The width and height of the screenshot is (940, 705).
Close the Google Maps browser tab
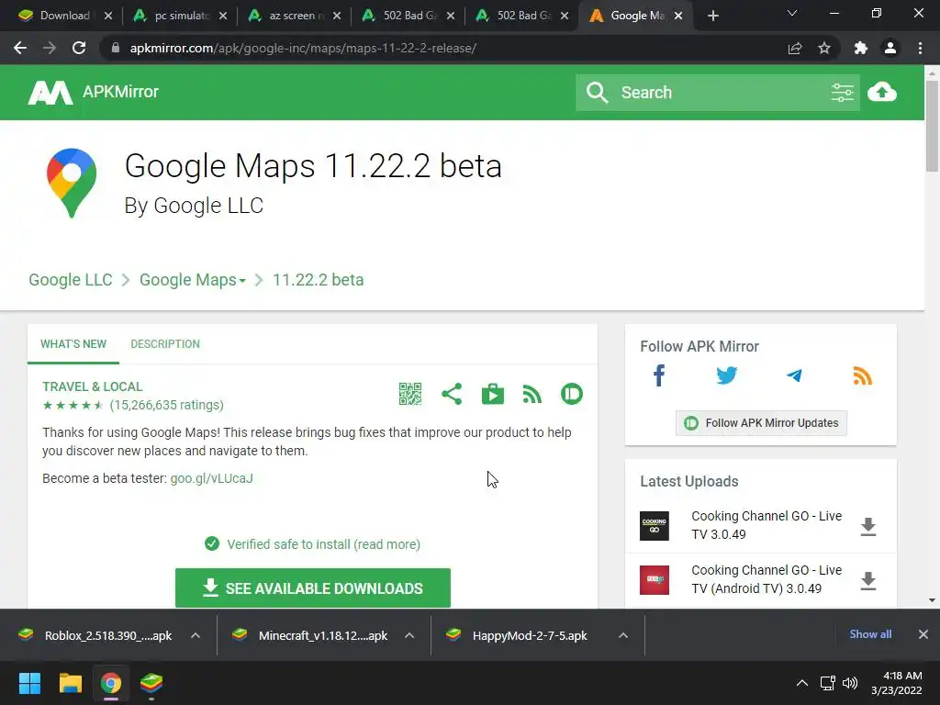point(678,17)
